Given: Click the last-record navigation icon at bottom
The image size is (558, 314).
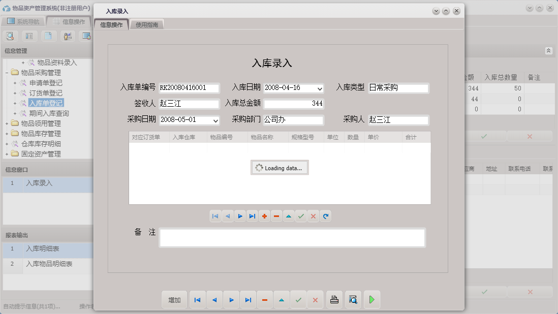Looking at the screenshot, I should click(x=248, y=299).
